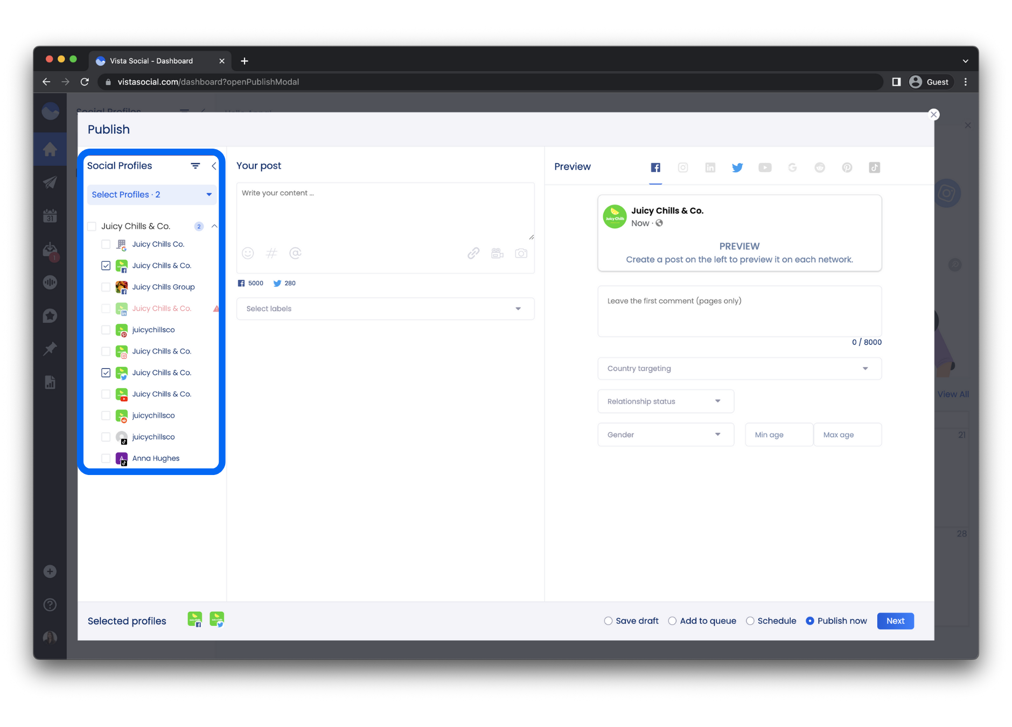Insert a hashtag using the hashtag icon

(x=271, y=253)
